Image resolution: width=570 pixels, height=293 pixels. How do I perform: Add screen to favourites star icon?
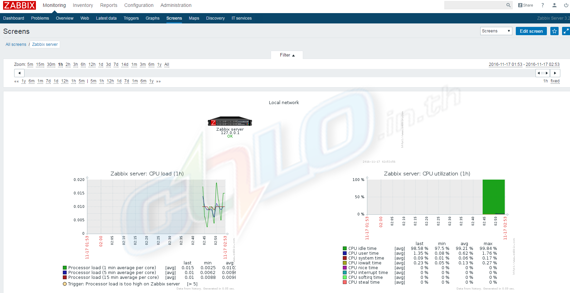(x=554, y=31)
